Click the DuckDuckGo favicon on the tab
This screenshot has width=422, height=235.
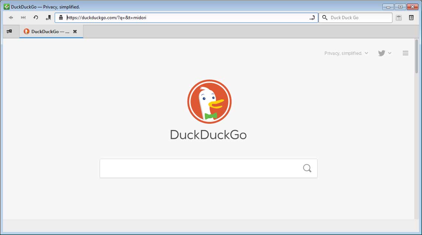coord(26,31)
